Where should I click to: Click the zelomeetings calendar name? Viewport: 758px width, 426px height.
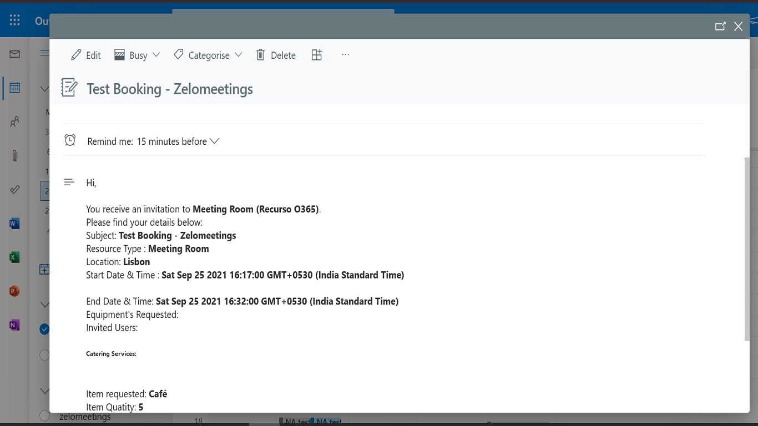[85, 417]
